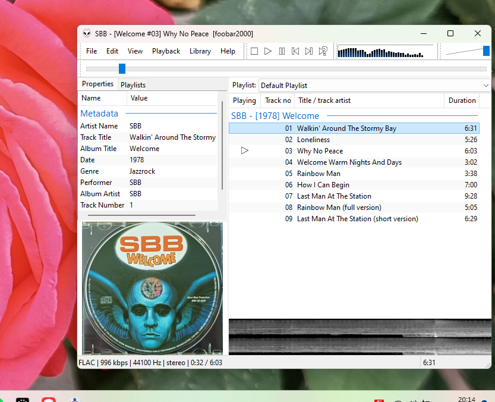Screen dimensions: 495x402
Task: Click the 6:31 selection length in status bar
Action: coord(429,363)
